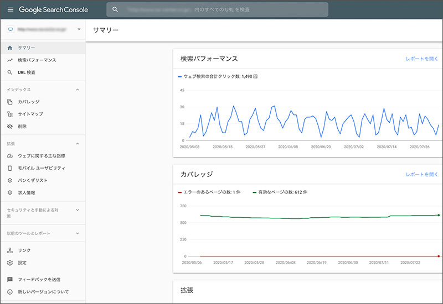Click 新しいバージョンについて
Image resolution: width=443 pixels, height=304 pixels.
43,292
